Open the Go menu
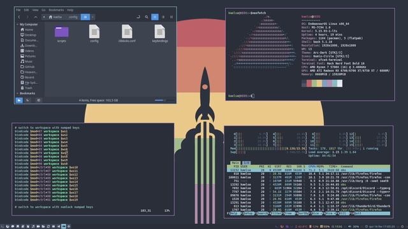The image size is (408, 229). click(43, 10)
